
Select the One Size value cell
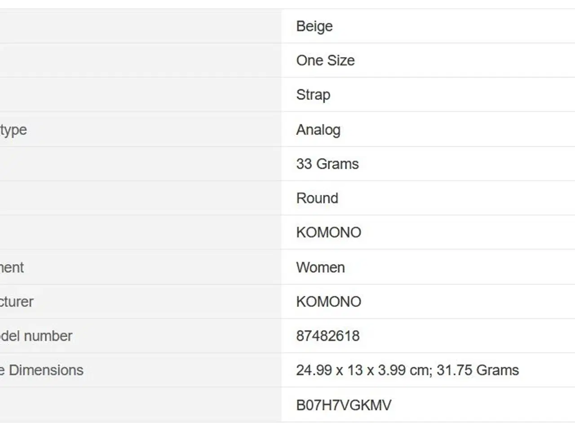[428, 61]
